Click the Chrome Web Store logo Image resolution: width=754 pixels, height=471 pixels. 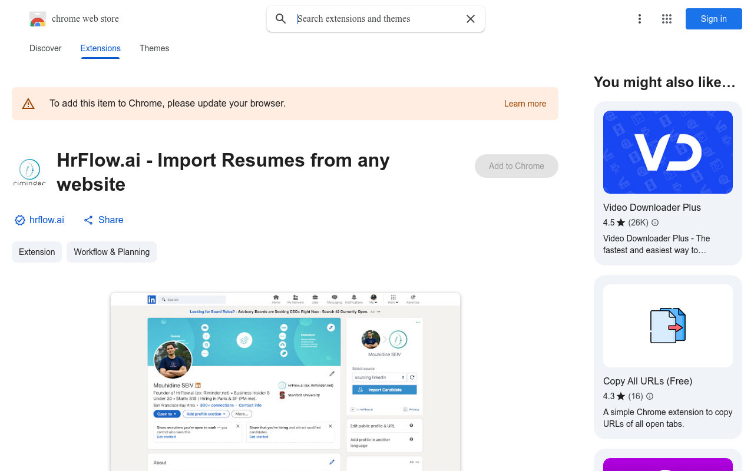click(x=38, y=19)
